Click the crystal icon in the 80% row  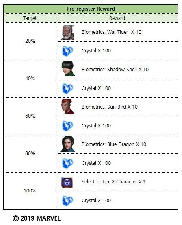67,163
